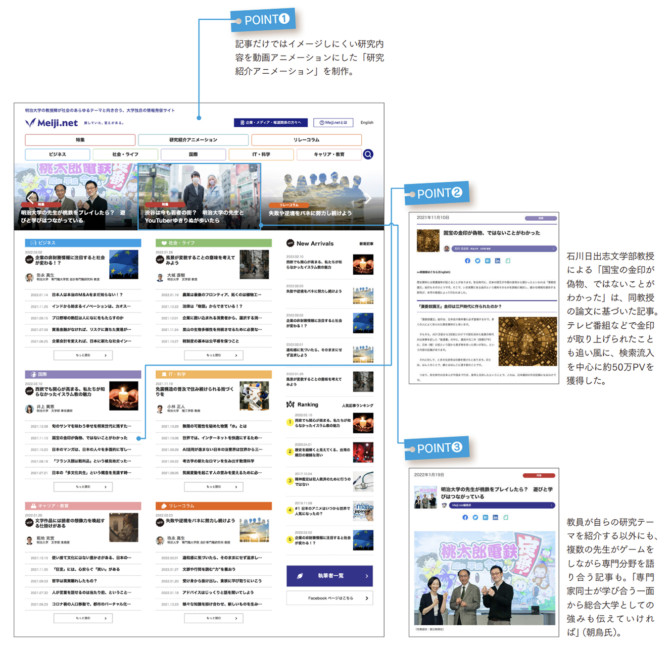Image resolution: width=672 pixels, height=650 pixels.
Task: Click the Facebook share icon in the 桃鉄 article
Action: pos(465,518)
